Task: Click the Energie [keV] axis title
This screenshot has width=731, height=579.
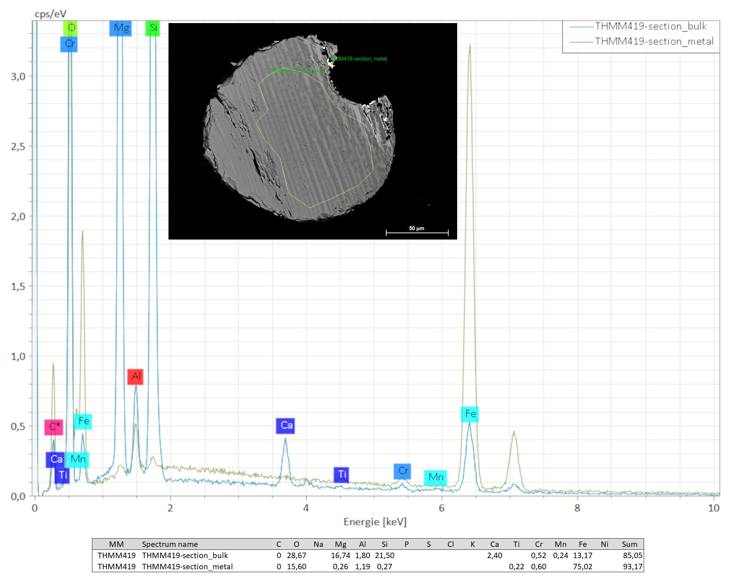Action: [x=375, y=522]
